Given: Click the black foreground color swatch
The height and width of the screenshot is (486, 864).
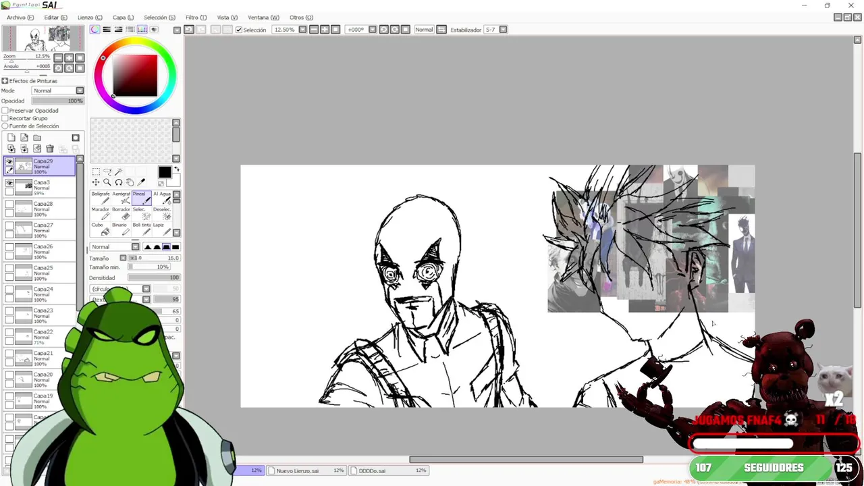Looking at the screenshot, I should point(165,172).
